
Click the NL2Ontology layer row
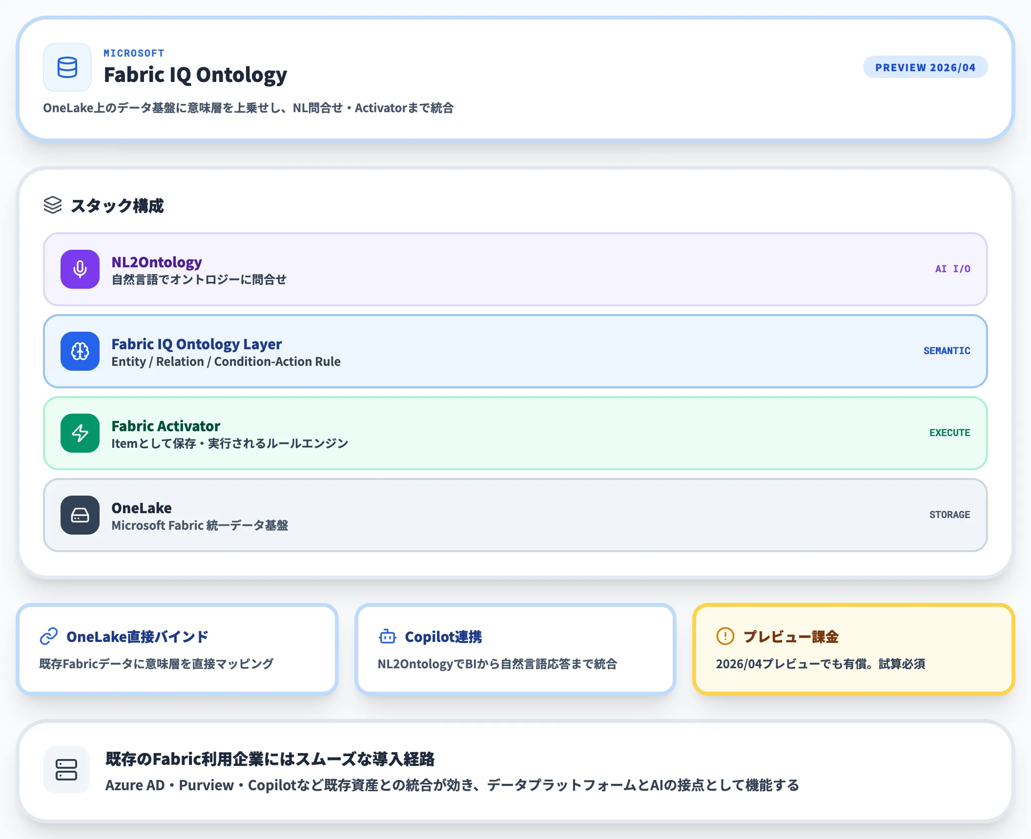pos(515,269)
